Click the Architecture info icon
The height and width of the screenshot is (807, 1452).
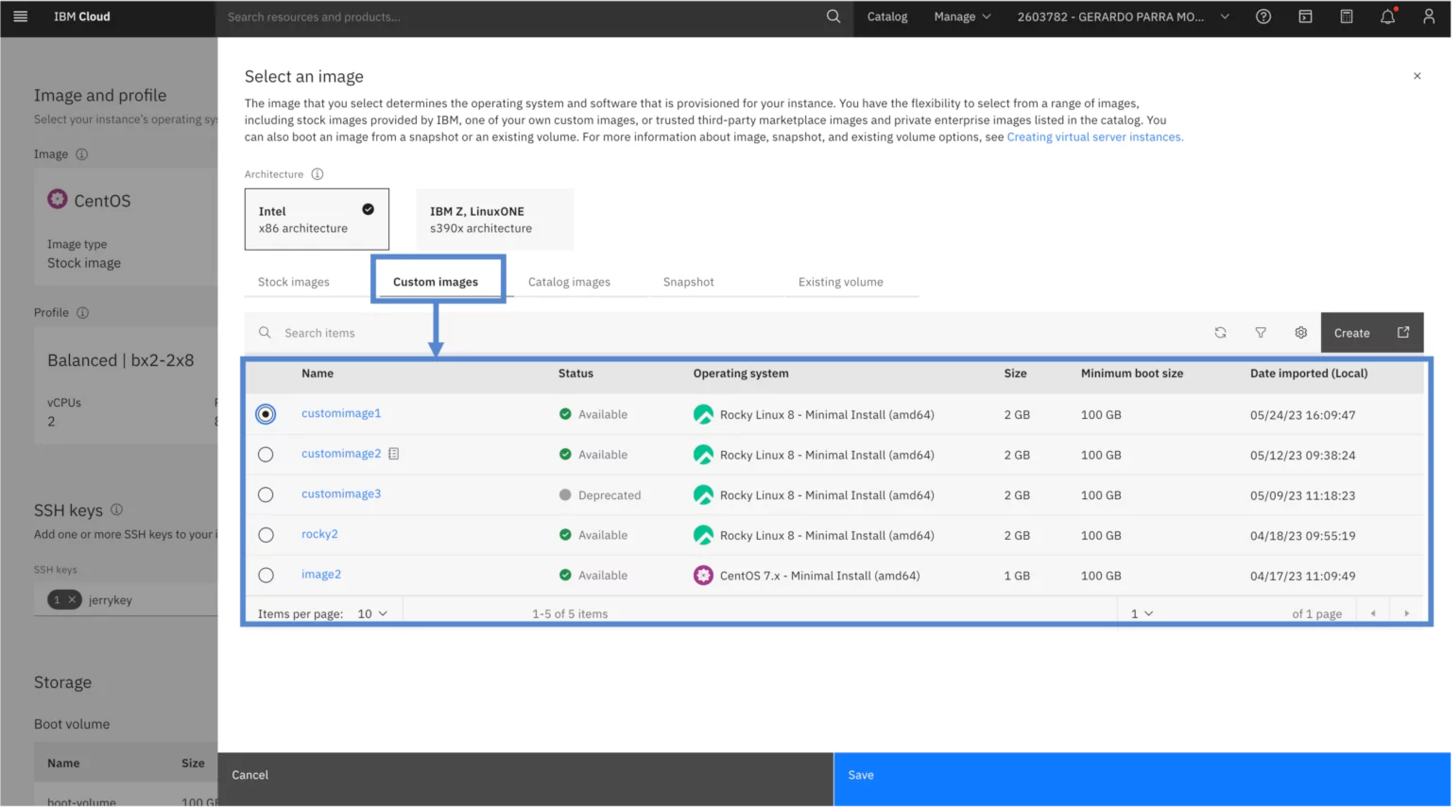click(x=318, y=174)
